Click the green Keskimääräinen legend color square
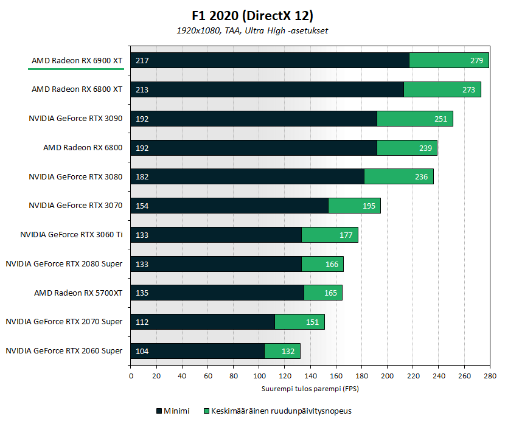The height and width of the screenshot is (424, 505). pyautogui.click(x=206, y=411)
